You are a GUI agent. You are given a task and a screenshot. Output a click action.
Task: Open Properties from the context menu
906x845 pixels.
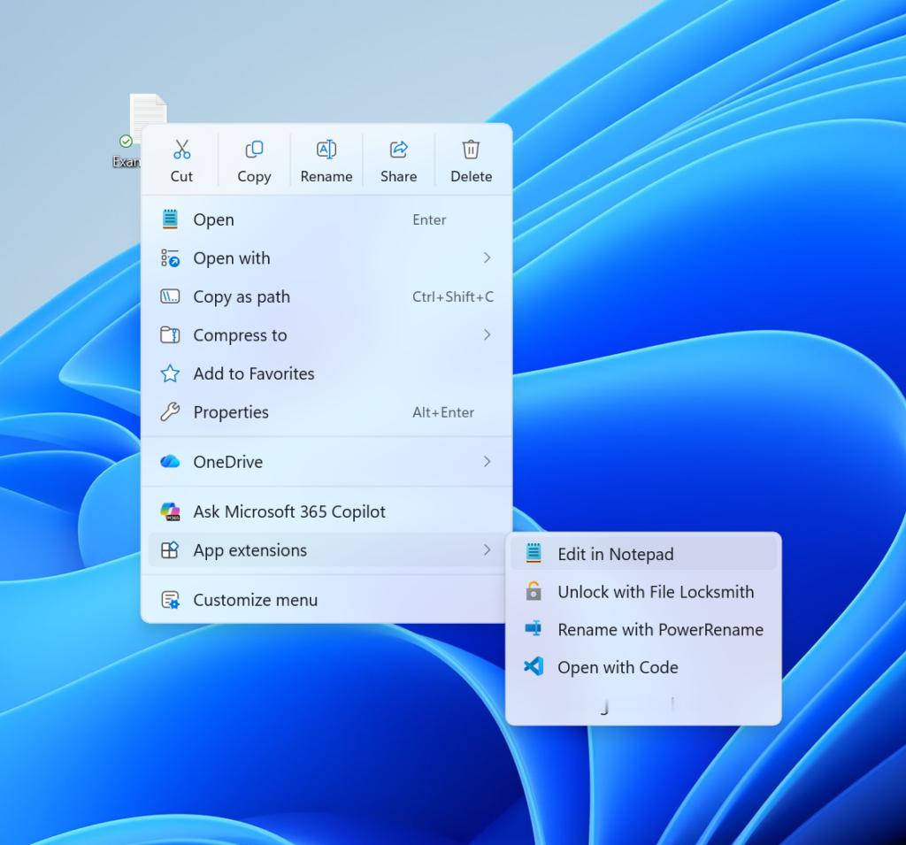pyautogui.click(x=326, y=412)
